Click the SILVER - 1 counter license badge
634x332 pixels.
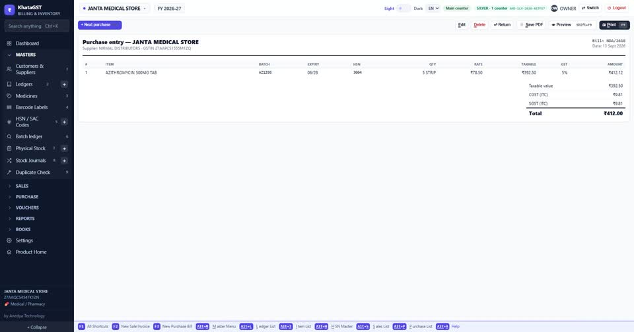point(511,8)
